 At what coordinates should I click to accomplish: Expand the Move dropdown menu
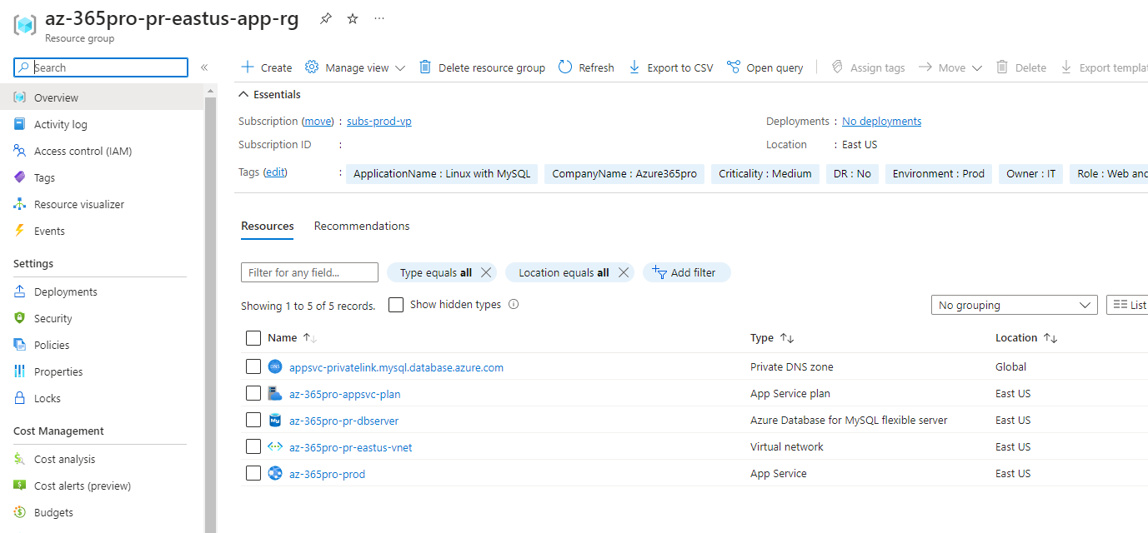click(950, 67)
